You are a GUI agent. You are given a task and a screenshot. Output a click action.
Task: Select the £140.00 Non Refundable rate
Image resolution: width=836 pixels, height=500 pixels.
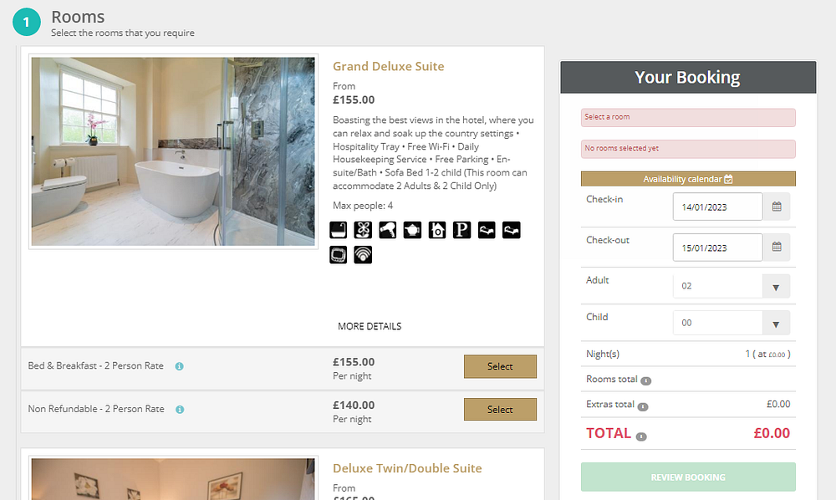tap(500, 410)
